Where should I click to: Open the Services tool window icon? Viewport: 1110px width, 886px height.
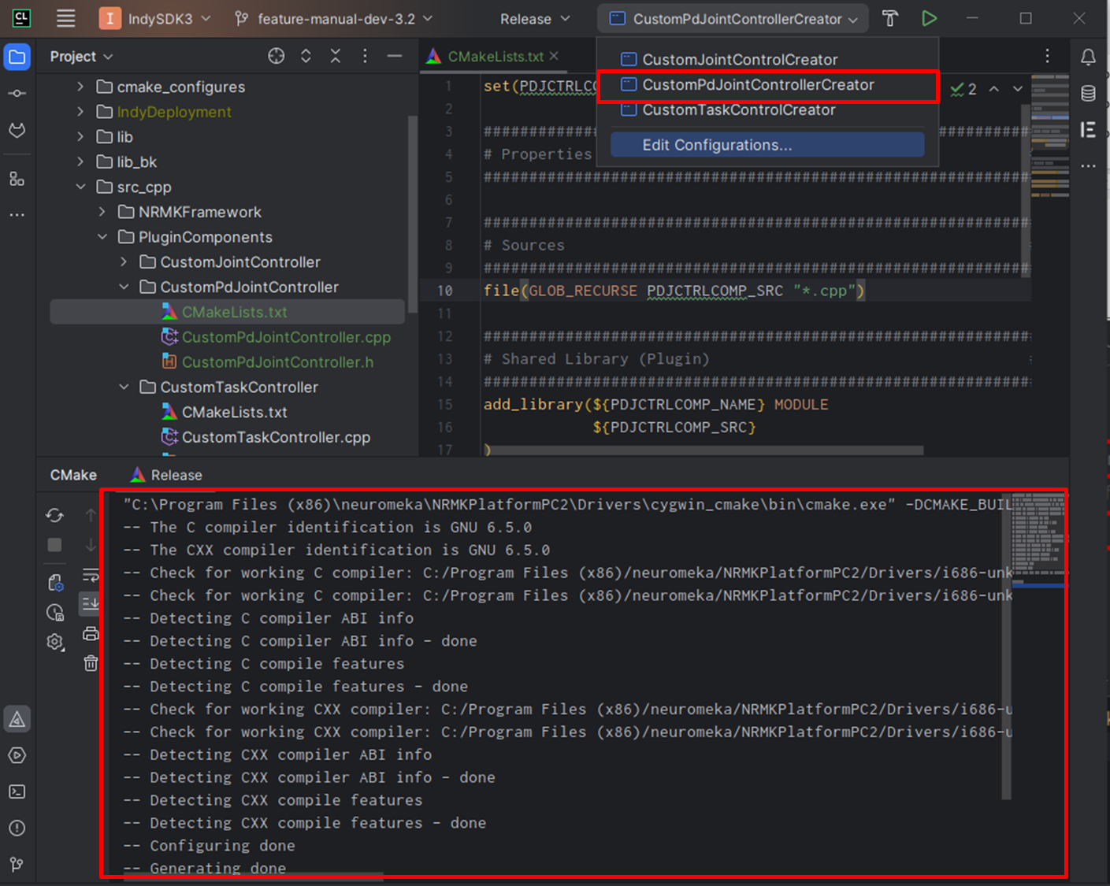click(x=17, y=755)
